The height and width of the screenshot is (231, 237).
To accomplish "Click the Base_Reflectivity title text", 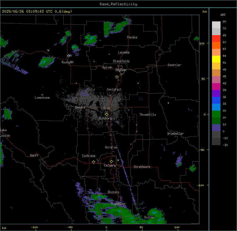I will click(x=118, y=4).
